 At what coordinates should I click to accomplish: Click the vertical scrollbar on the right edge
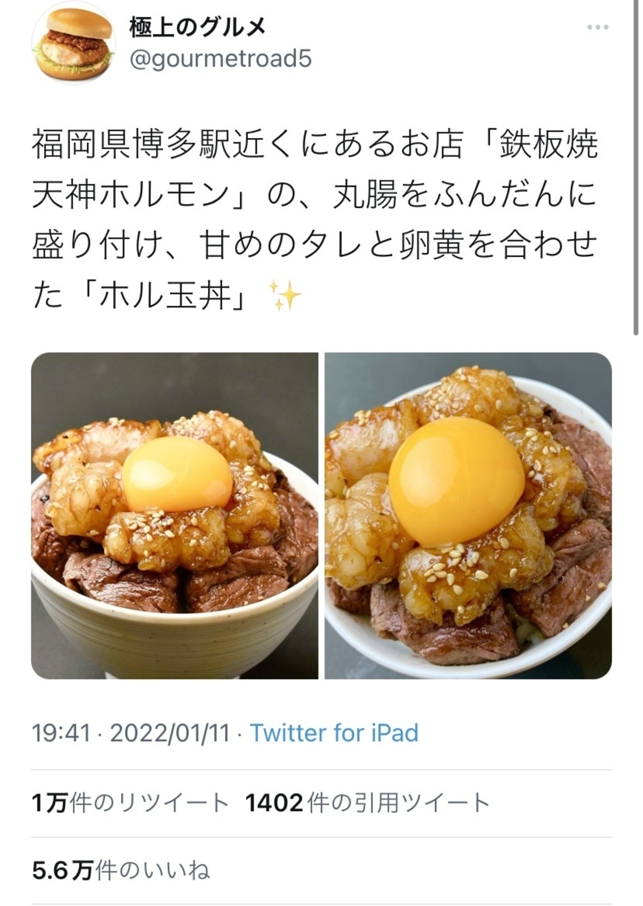pyautogui.click(x=636, y=168)
